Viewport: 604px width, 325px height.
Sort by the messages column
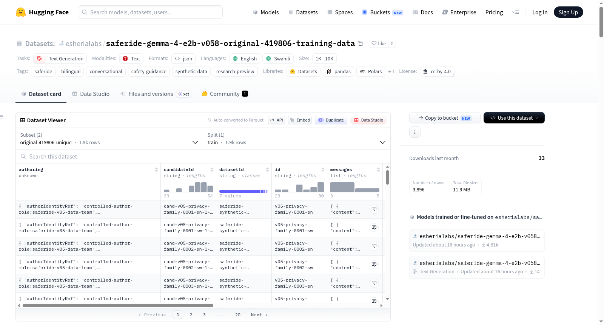(x=378, y=169)
